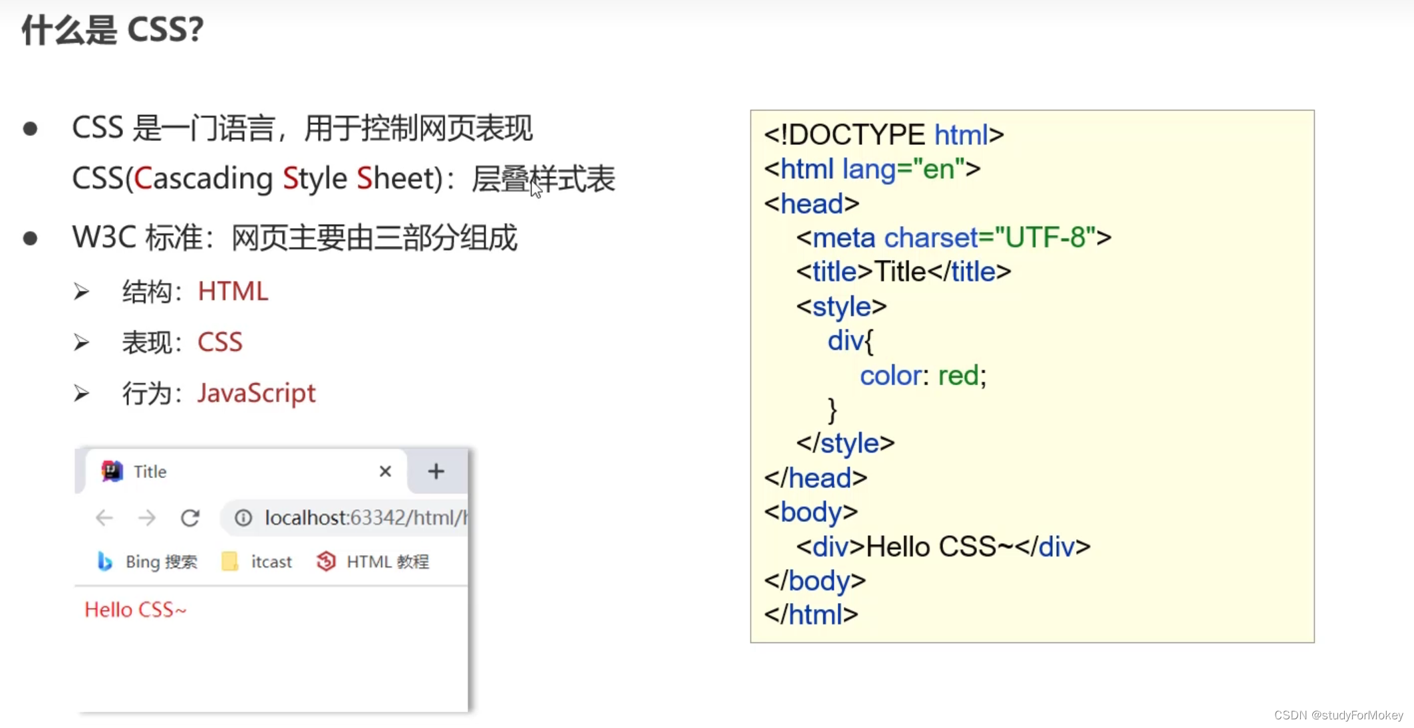Click the div{ selector line

point(850,341)
